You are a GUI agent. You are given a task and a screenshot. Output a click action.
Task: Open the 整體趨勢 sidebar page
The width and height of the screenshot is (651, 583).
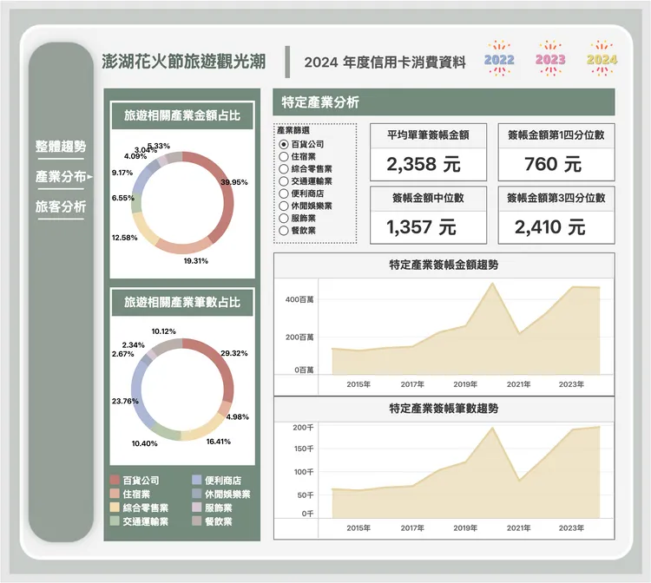pos(61,147)
